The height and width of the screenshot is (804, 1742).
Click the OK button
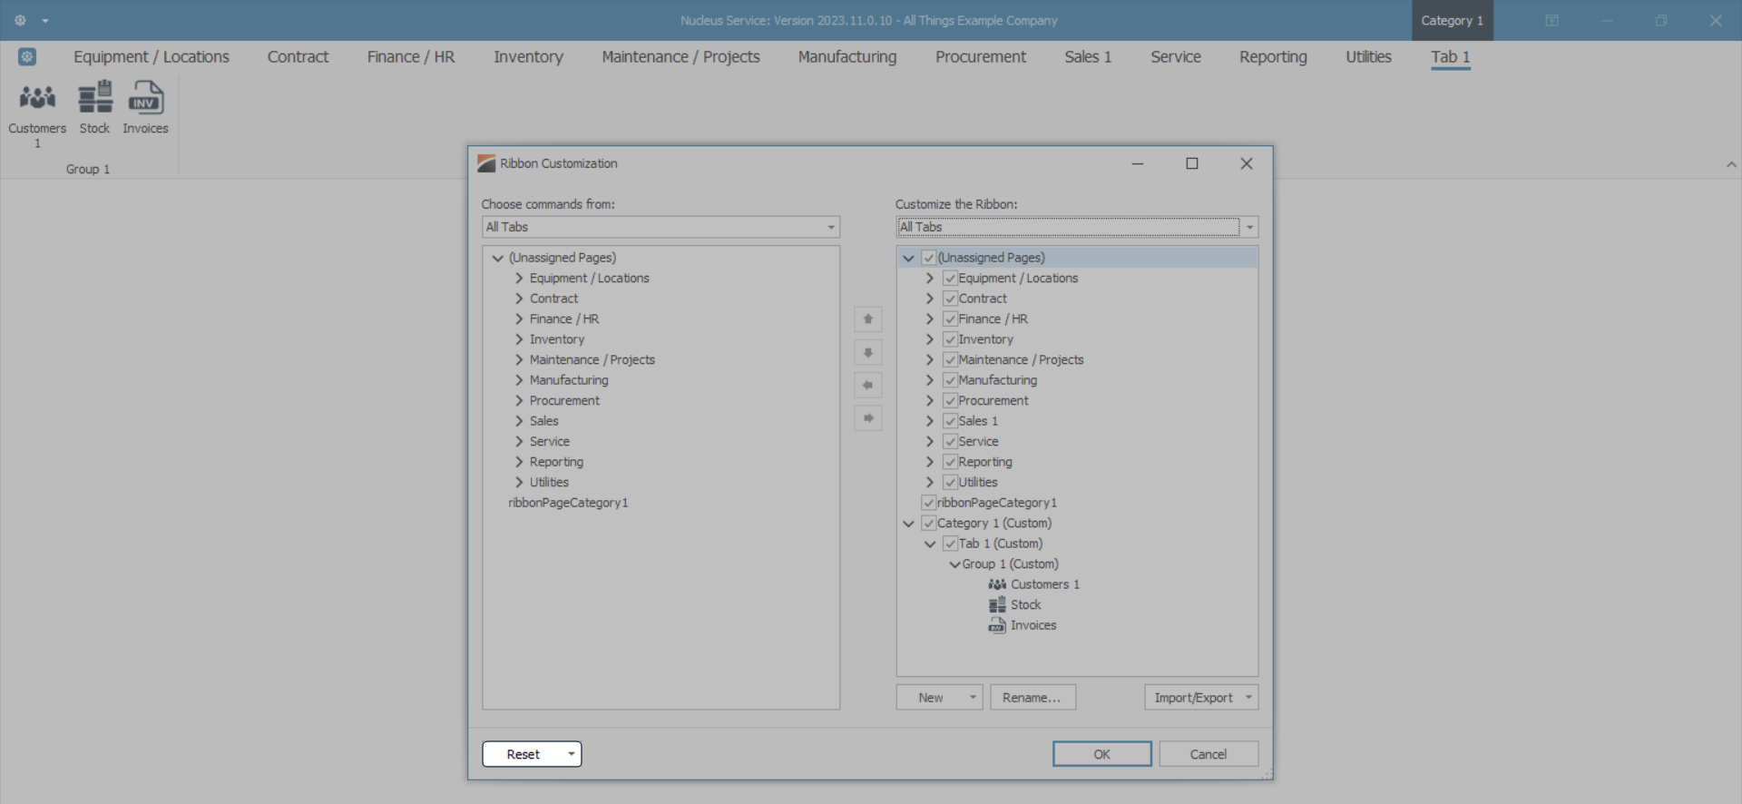(1101, 754)
